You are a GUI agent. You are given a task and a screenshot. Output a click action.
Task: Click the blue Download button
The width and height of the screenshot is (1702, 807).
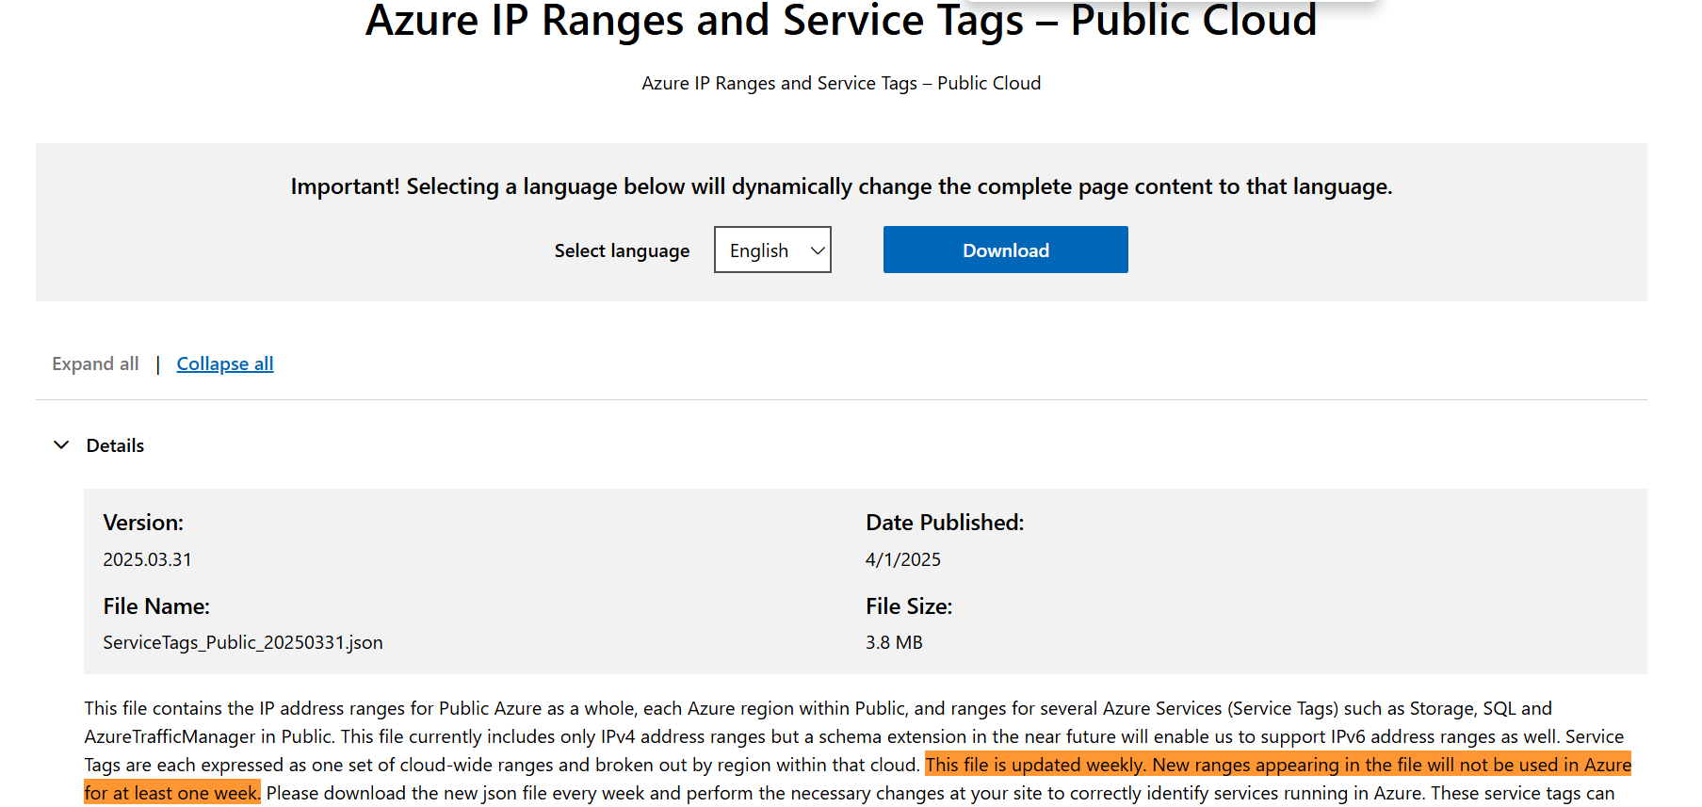(x=1005, y=250)
